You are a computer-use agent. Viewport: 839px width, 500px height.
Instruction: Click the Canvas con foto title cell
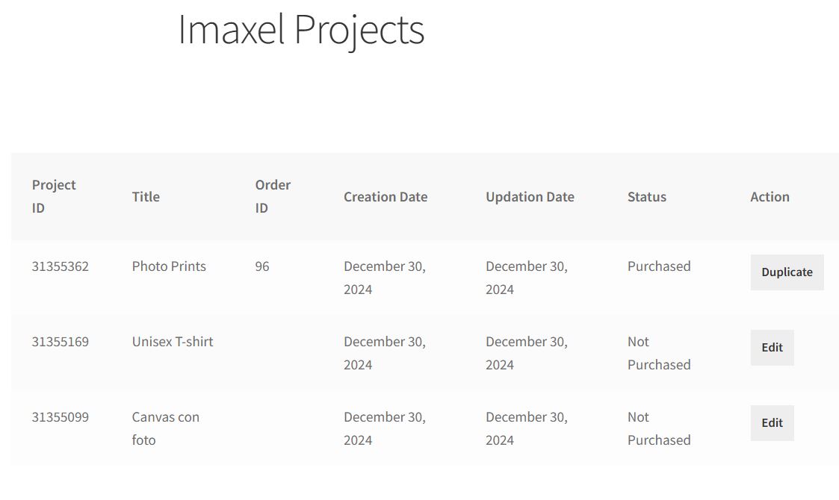click(x=165, y=428)
